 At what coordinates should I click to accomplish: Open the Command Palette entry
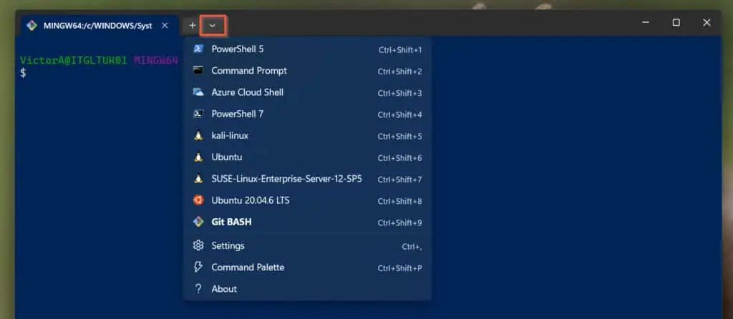[307, 268]
